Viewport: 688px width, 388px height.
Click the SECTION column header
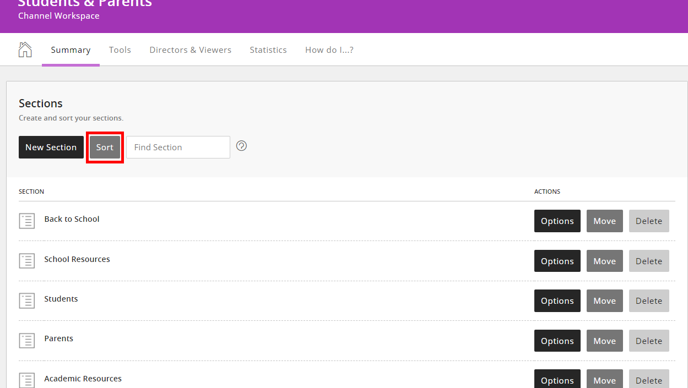pos(31,192)
